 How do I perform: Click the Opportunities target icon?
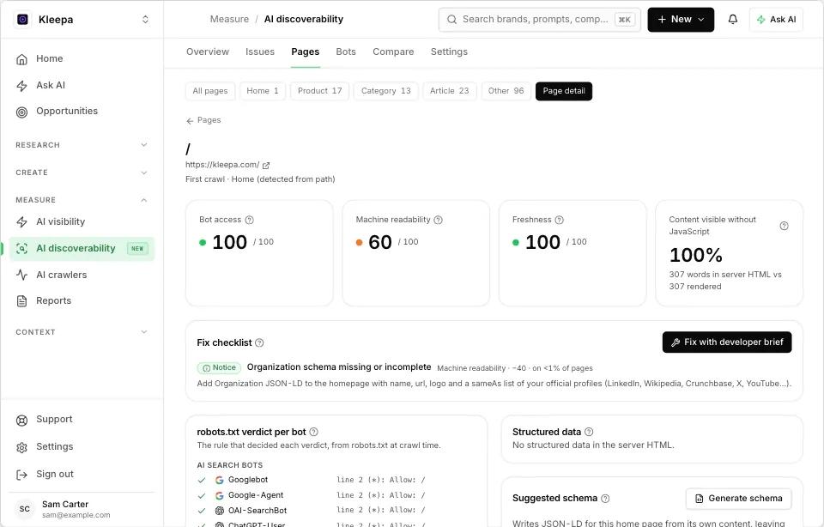coord(21,112)
